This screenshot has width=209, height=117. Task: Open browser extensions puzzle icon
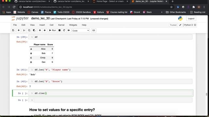click(x=194, y=7)
